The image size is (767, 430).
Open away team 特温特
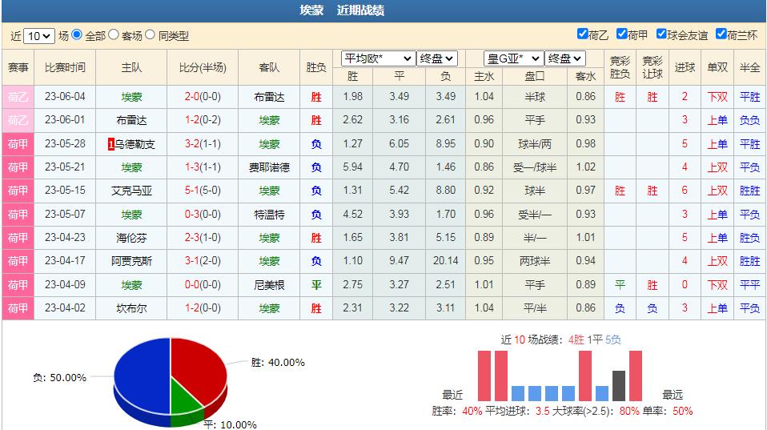[x=269, y=215]
